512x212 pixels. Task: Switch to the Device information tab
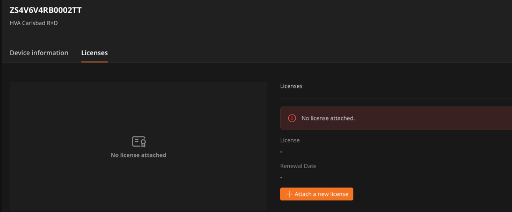tap(39, 53)
